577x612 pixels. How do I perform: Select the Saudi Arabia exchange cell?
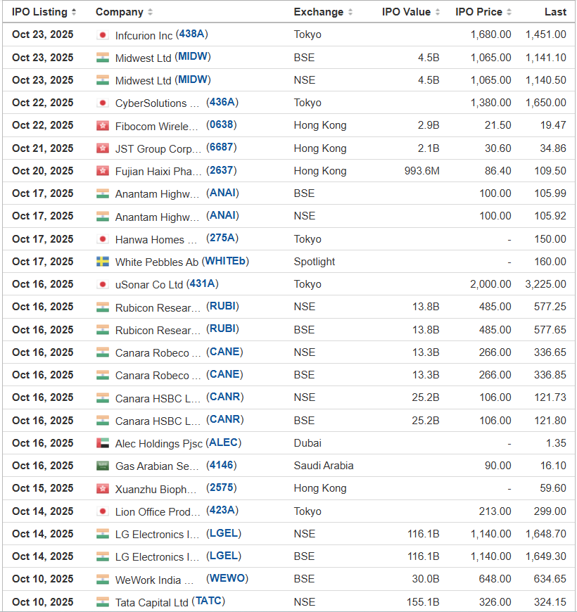coord(324,466)
